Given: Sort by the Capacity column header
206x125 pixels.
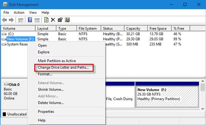Looking at the screenshot, I should (136, 28).
